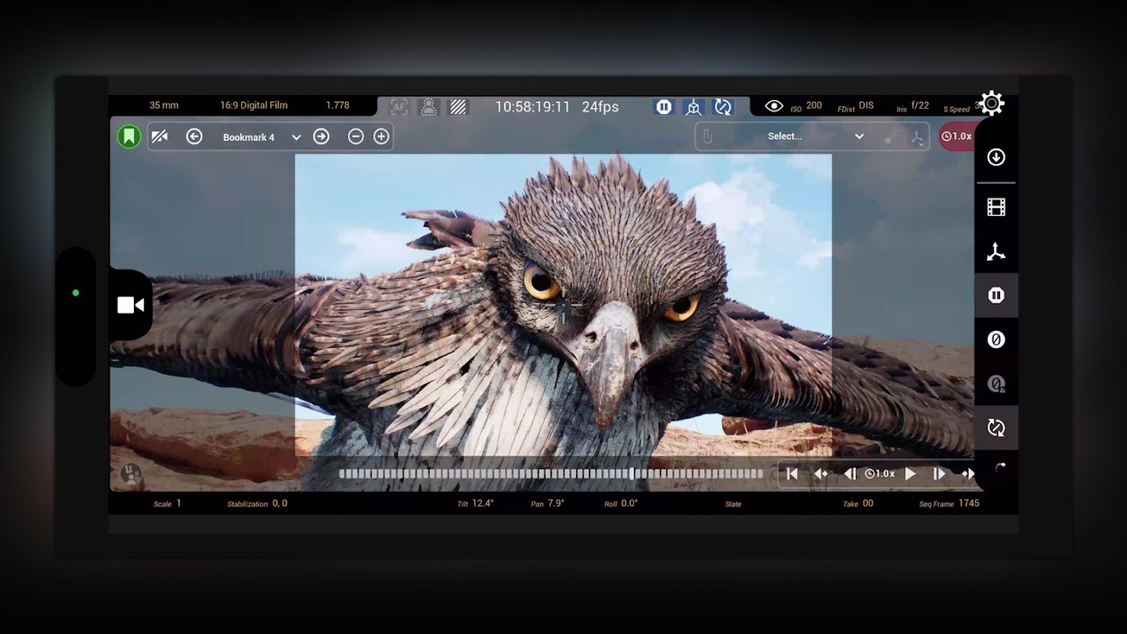Click the dimmed locked-zero icon in sidebar
The height and width of the screenshot is (634, 1127).
click(996, 384)
